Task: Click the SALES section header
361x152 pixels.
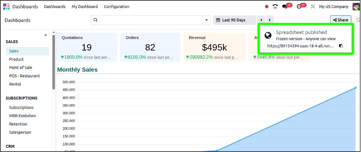Action: (x=12, y=42)
